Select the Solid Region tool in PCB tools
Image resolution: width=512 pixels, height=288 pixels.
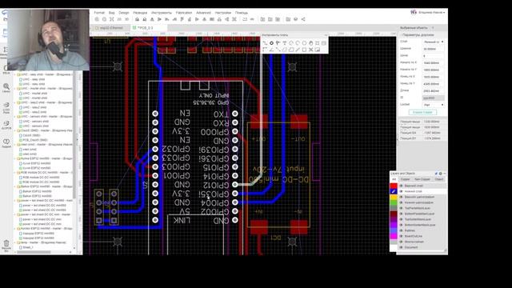click(x=291, y=50)
